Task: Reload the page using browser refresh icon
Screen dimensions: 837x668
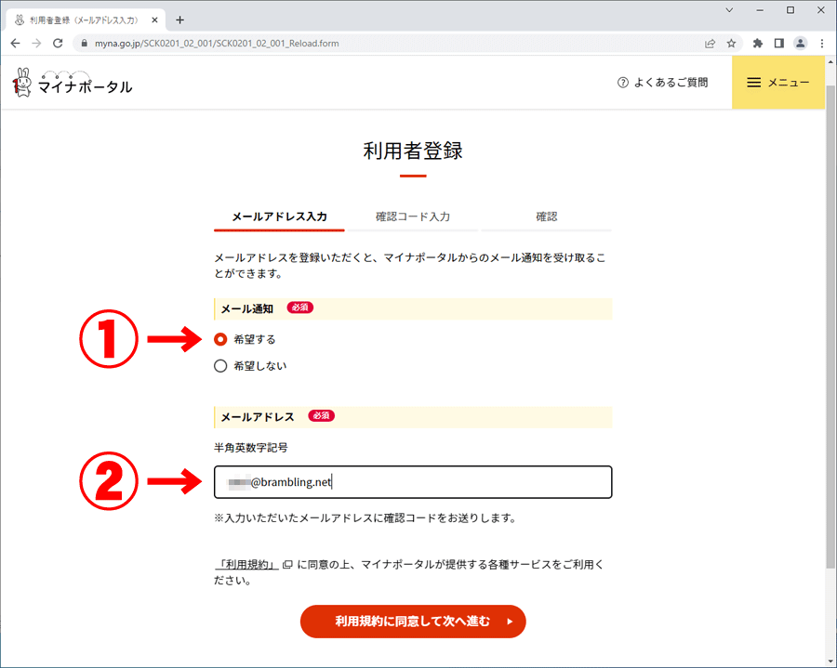Action: coord(58,43)
